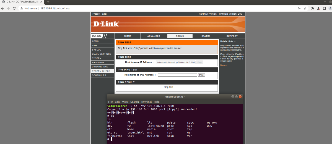Open ADMIN in the sidebar

102,41
